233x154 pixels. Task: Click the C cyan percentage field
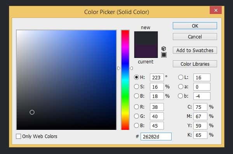200,107
